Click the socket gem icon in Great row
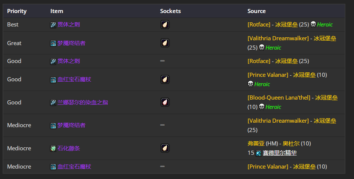 pos(165,43)
